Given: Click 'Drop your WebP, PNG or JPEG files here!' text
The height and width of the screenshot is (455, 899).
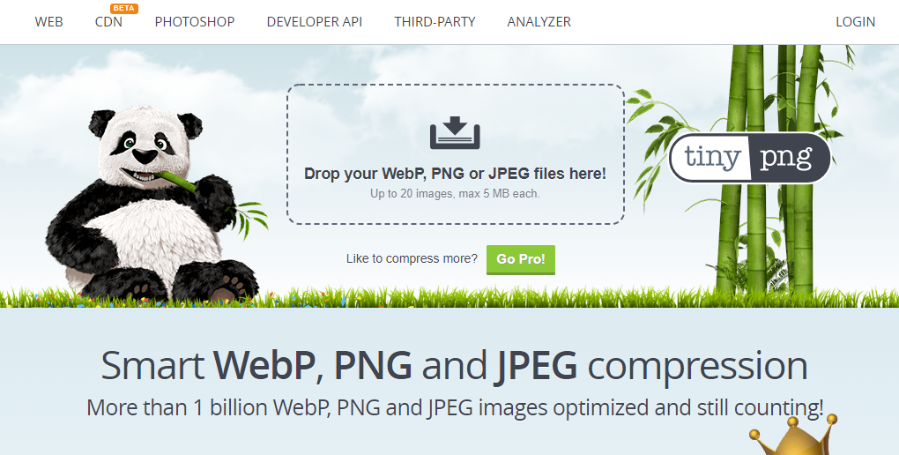Looking at the screenshot, I should tap(455, 174).
